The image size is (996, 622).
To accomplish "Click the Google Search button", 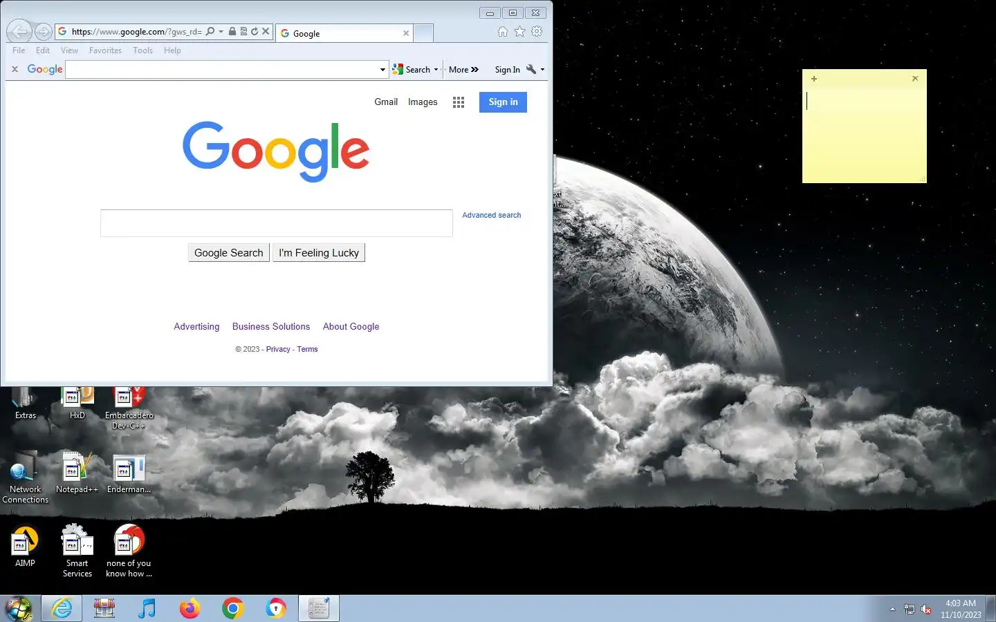I will 229,252.
